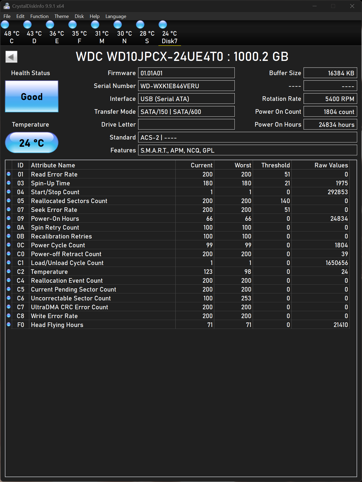Click the Power On Count value 1804 count
Screen dimensions: 362x482
pyautogui.click(x=330, y=112)
